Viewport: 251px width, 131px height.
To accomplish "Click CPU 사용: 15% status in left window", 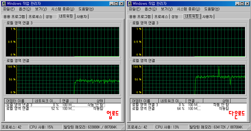I will [x=46, y=127].
